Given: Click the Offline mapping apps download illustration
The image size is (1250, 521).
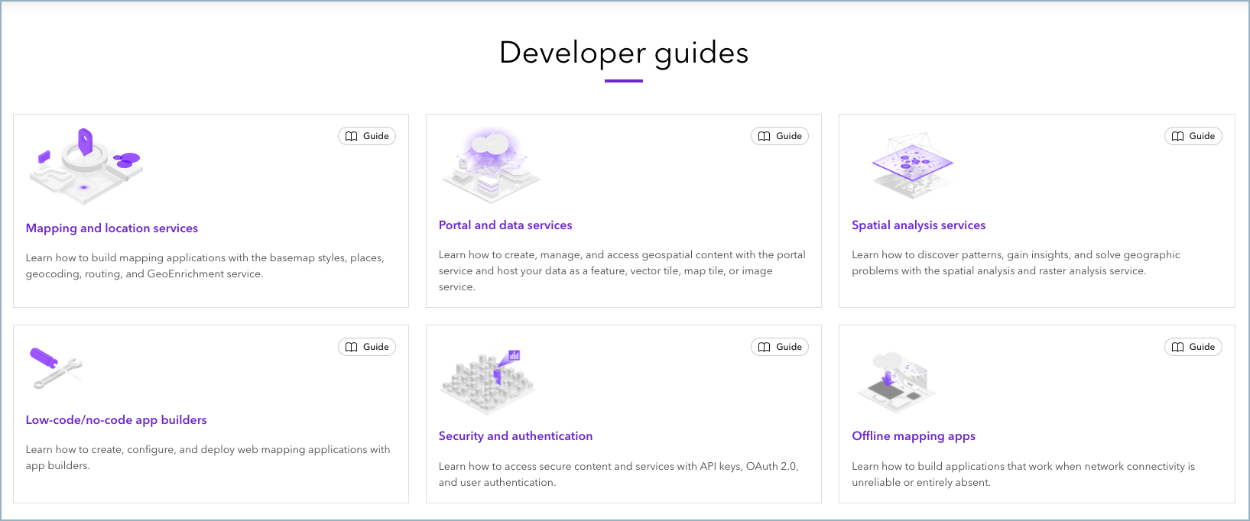Looking at the screenshot, I should click(x=896, y=383).
